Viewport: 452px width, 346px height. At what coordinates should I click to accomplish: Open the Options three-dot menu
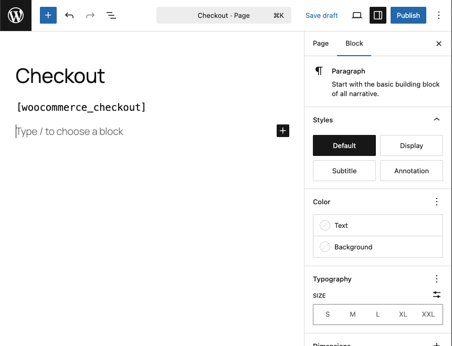(439, 16)
